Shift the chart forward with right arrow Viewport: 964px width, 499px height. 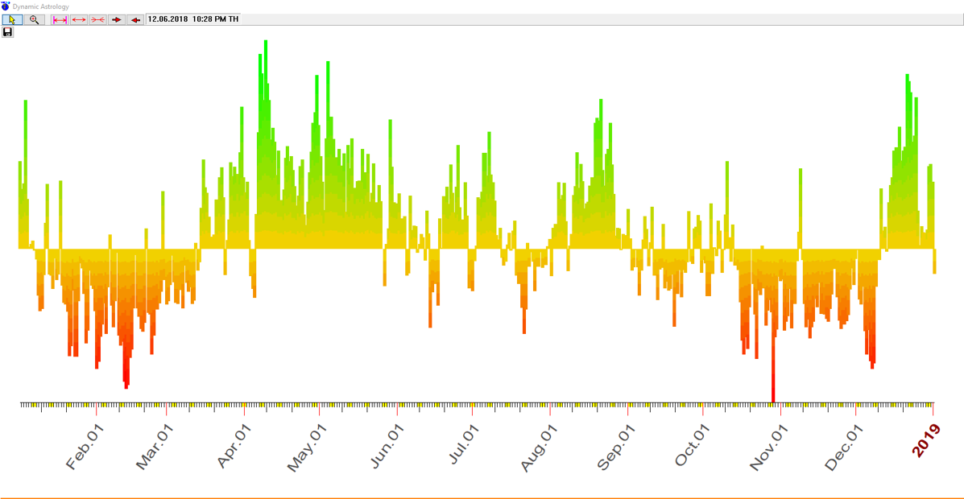(117, 19)
